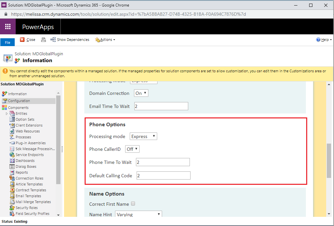Select Dashboards in the components list
Image resolution: width=334 pixels, height=226 pixels.
click(x=25, y=161)
